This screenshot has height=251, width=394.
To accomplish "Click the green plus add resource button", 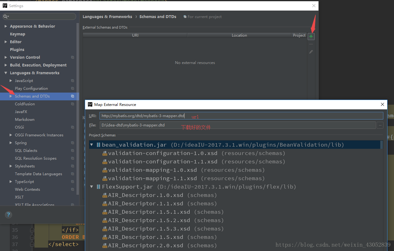I will (x=311, y=36).
